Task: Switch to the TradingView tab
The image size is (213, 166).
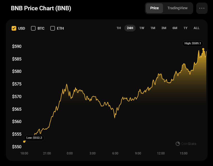Action: click(177, 8)
